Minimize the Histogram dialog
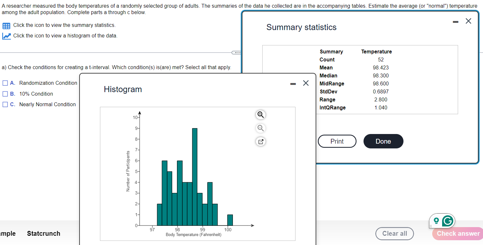 pyautogui.click(x=293, y=83)
